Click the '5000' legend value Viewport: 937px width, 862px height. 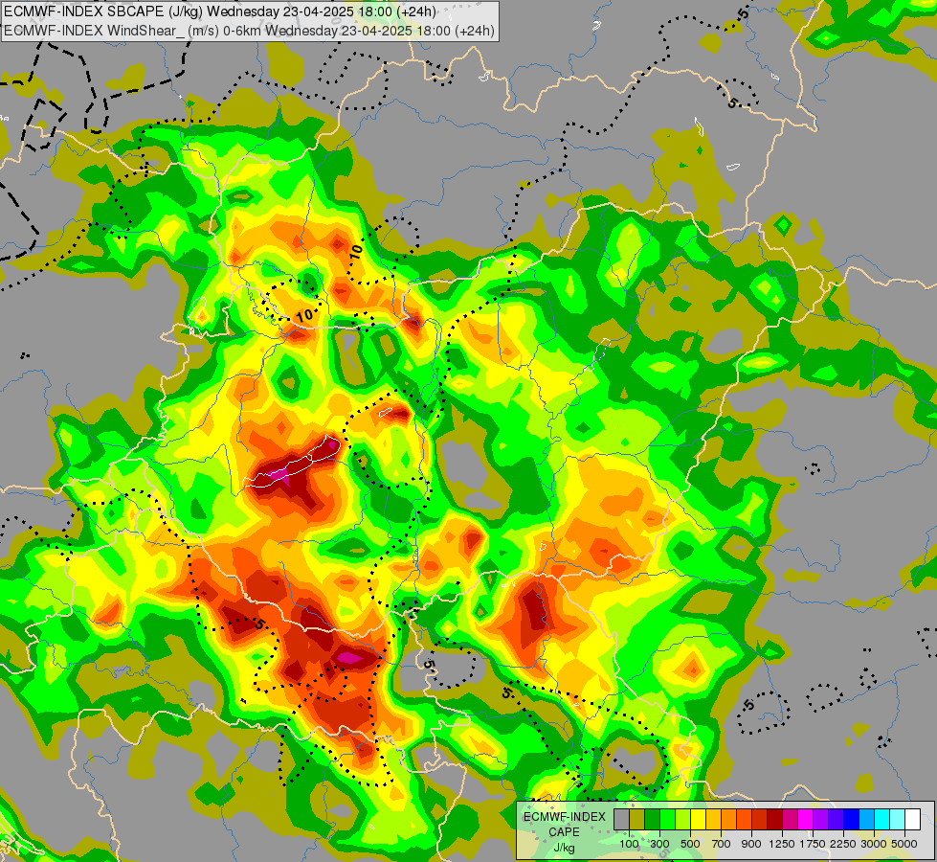coord(904,844)
